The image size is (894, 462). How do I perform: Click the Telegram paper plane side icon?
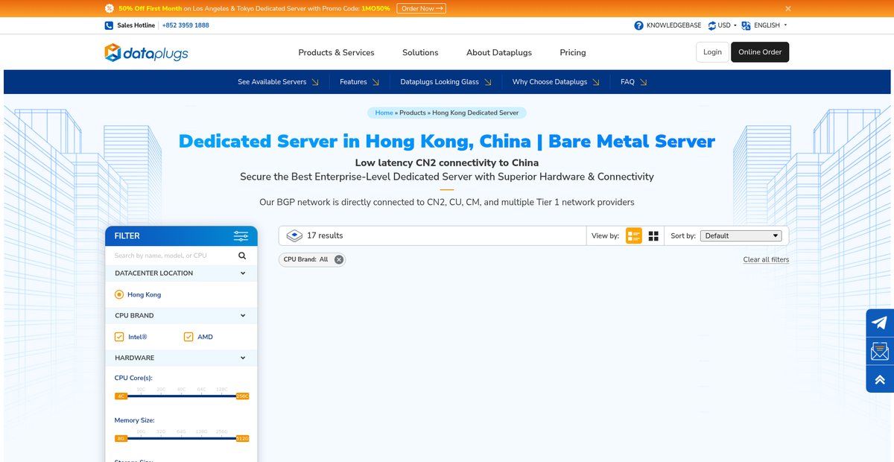pos(880,323)
